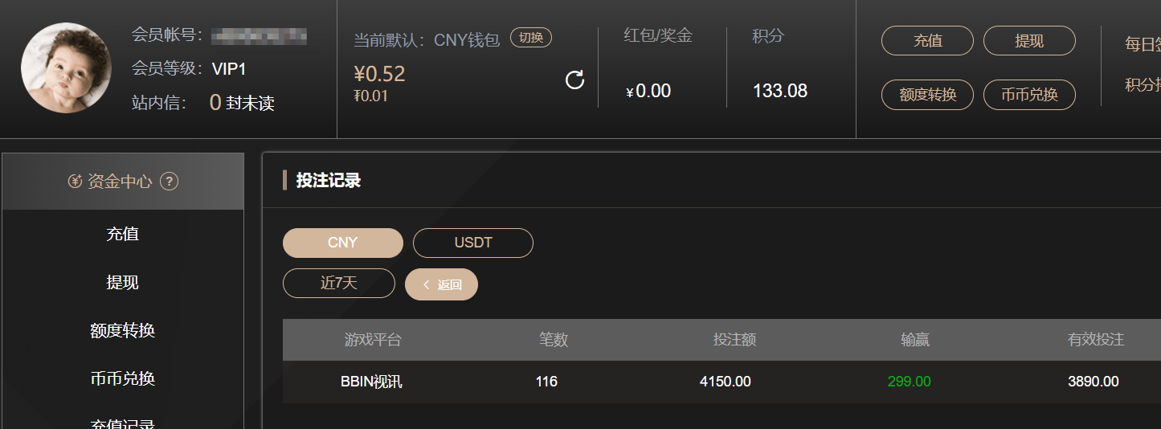Open 充值 in the left sidebar
The image size is (1161, 429).
[123, 234]
